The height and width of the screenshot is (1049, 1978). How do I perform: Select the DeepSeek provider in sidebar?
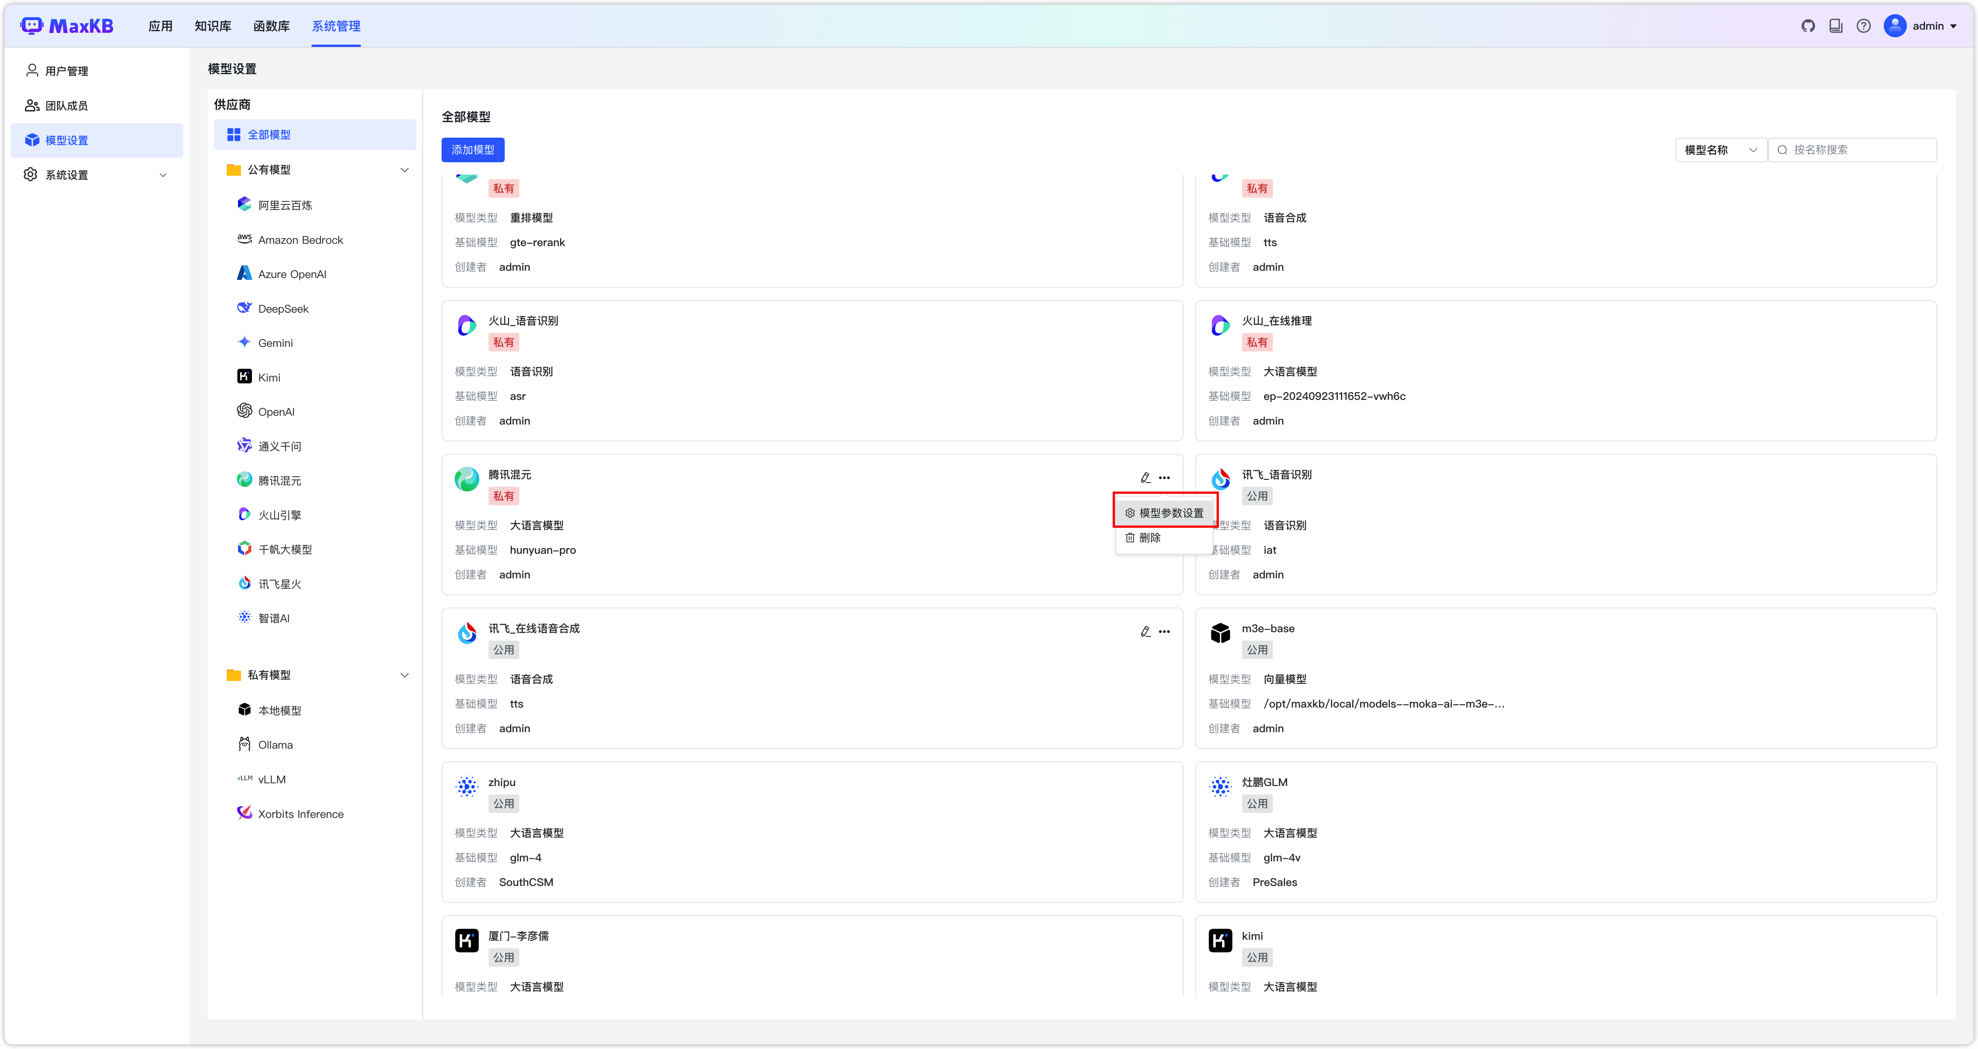[x=284, y=308]
